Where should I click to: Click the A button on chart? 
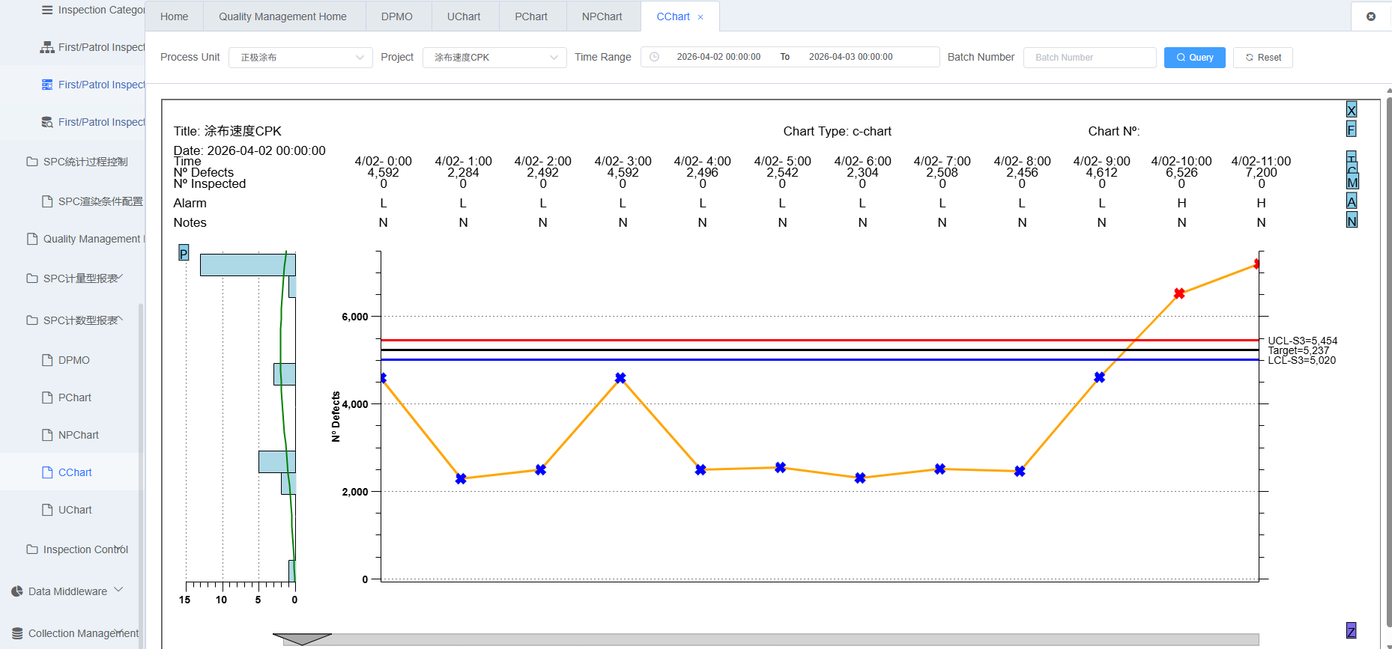[1352, 201]
